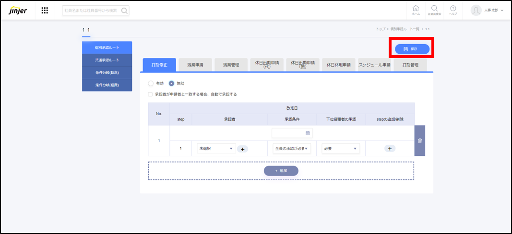This screenshot has height=234, width=512.
Task: Enable auto-approve when approver matches applicant checkbox
Action: click(151, 94)
